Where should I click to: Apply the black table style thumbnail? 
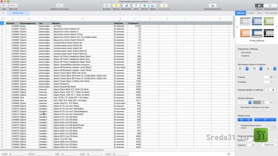click(x=268, y=33)
